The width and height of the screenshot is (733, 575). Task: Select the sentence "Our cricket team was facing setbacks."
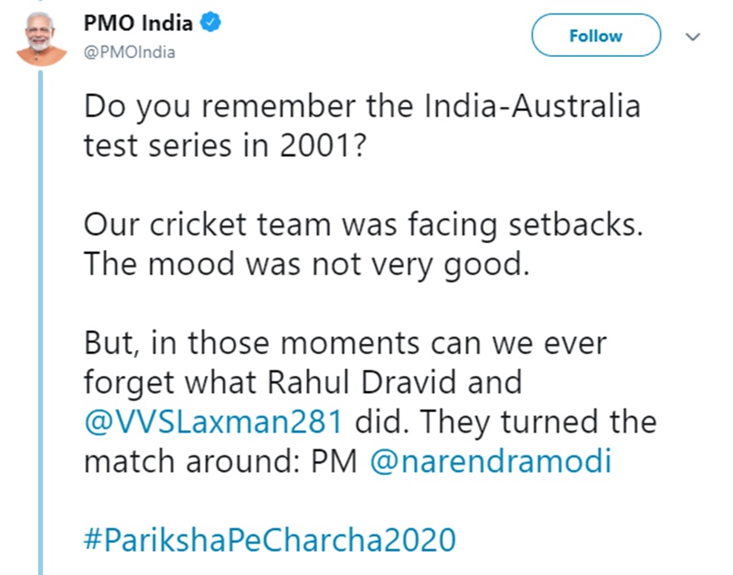click(x=360, y=224)
